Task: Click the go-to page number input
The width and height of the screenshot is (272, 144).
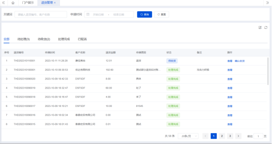Action: point(258,136)
